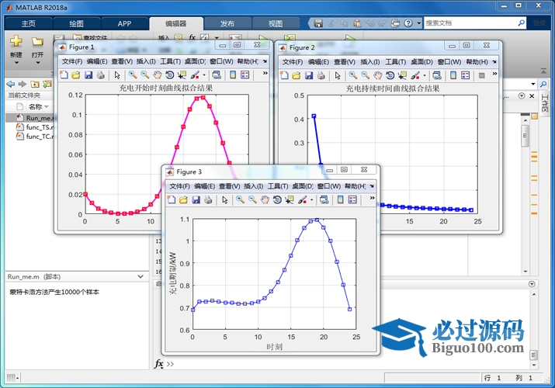Toggle Insert Legend in Figure 3 toolbar

pos(352,200)
